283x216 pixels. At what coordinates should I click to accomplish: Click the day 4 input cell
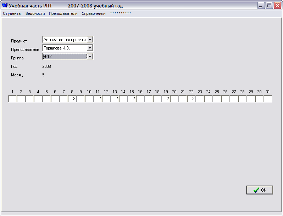pyautogui.click(x=38, y=99)
